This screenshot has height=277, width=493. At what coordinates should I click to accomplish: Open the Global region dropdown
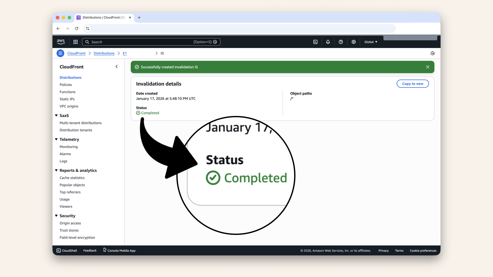371,42
